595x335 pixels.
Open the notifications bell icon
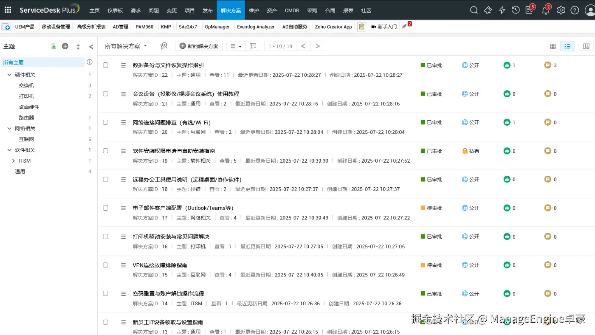pyautogui.click(x=546, y=10)
